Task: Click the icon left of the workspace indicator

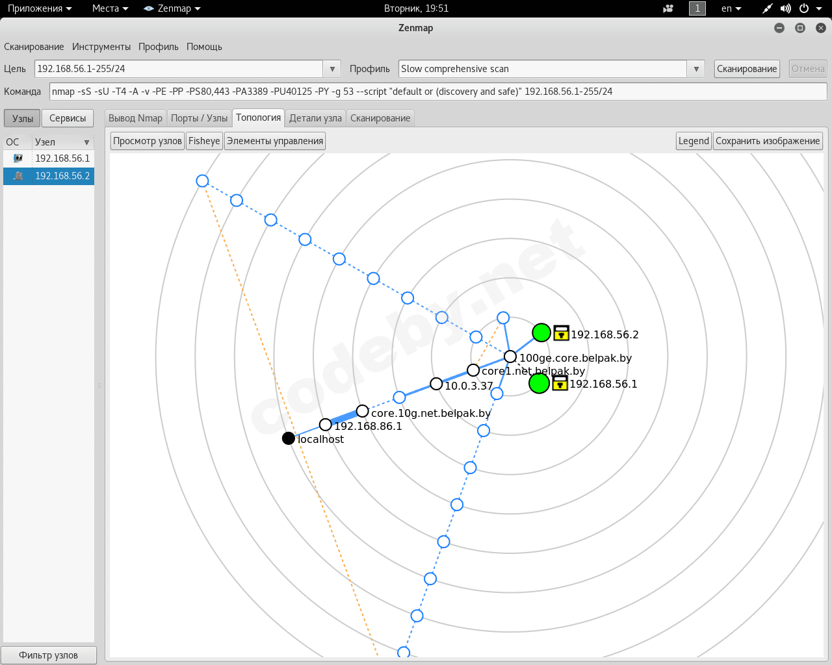Action: [x=668, y=8]
